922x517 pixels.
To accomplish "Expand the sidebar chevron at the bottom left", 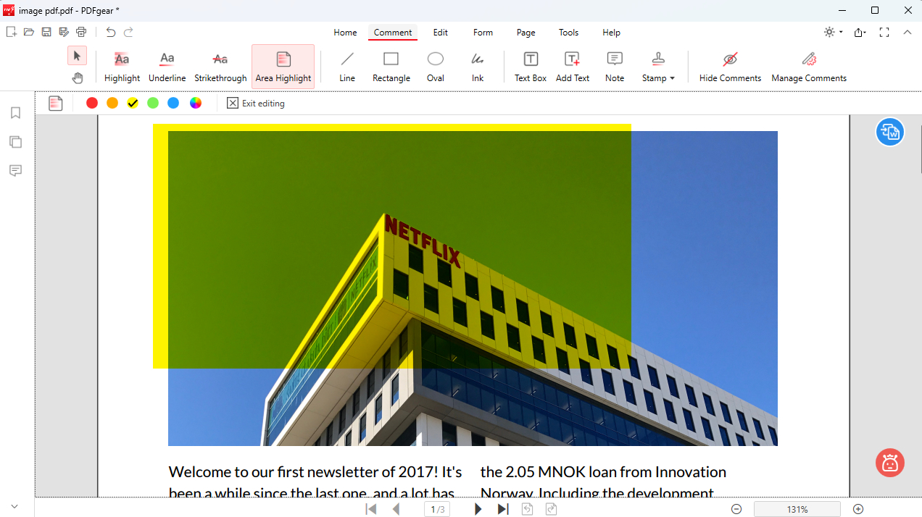I will (x=14, y=506).
